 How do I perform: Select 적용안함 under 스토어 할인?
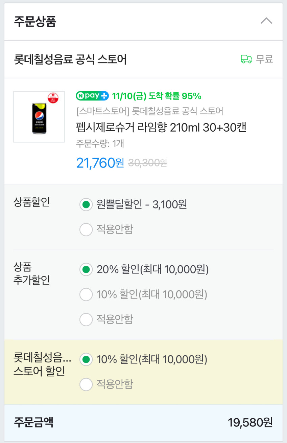pos(86,384)
